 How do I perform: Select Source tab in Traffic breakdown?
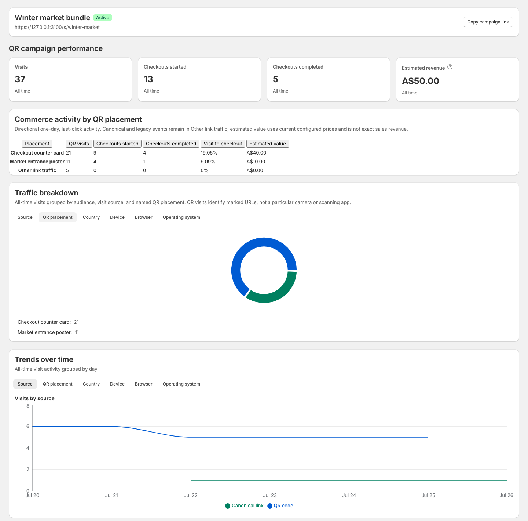coord(25,217)
